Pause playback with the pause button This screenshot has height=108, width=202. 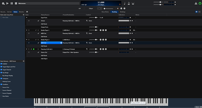pos(12,3)
